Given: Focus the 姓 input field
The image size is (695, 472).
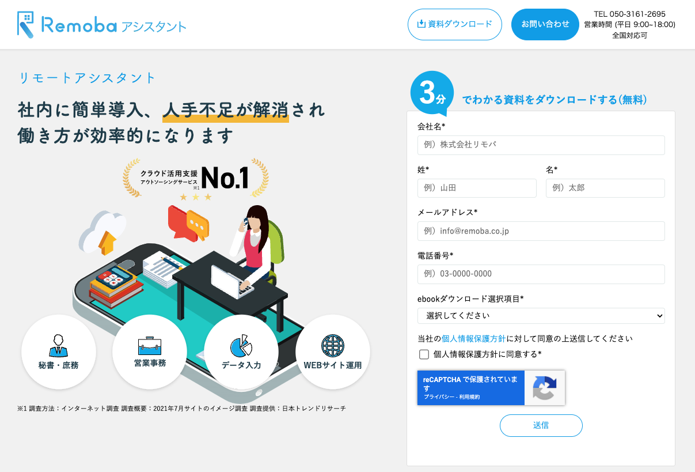Looking at the screenshot, I should (x=477, y=188).
